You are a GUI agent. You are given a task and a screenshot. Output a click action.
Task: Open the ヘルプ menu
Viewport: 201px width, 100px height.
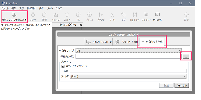pos(59,8)
